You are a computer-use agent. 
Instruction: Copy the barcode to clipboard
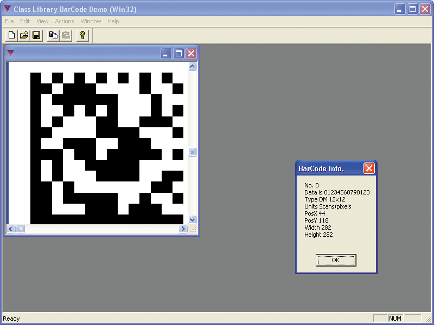click(x=53, y=35)
